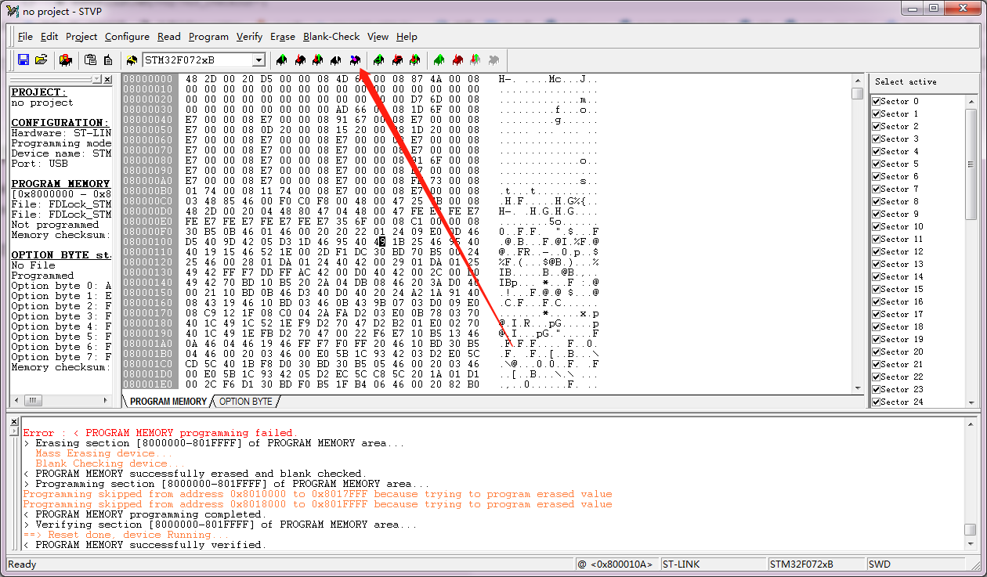Open the Blank-Check menu
987x577 pixels.
point(331,37)
